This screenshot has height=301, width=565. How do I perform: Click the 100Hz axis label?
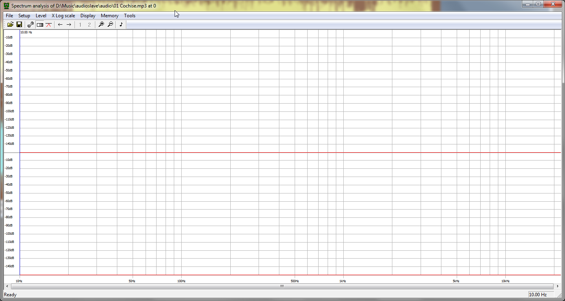click(181, 281)
